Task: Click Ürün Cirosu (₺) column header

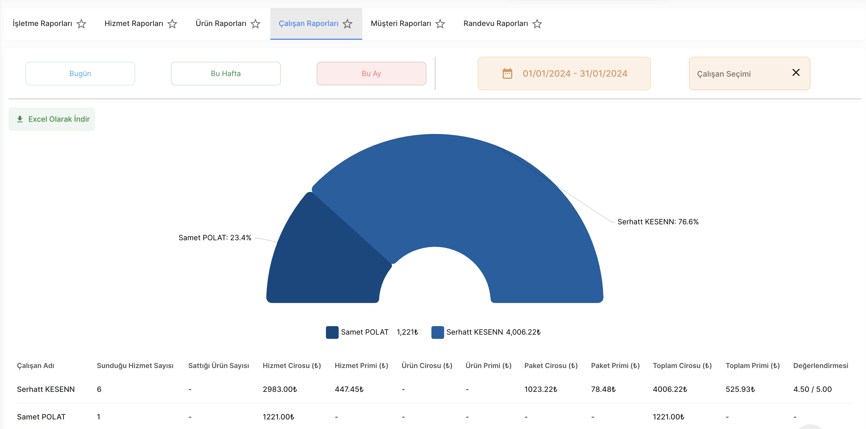Action: coord(427,365)
